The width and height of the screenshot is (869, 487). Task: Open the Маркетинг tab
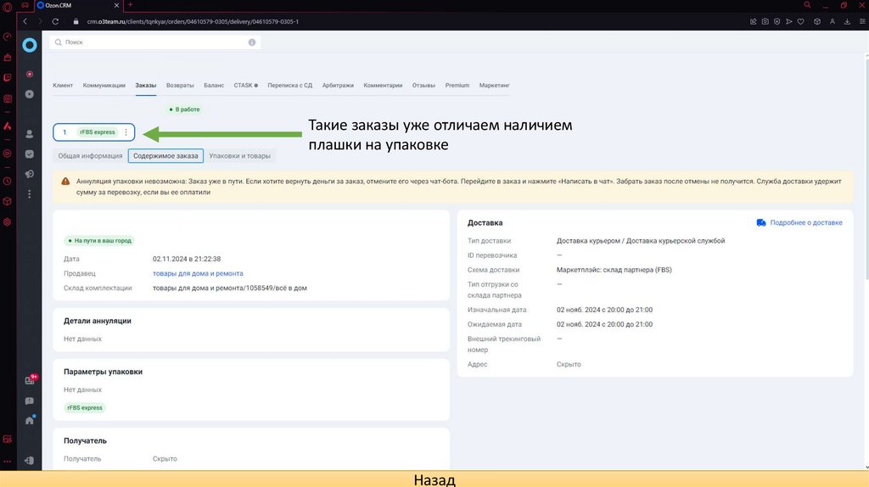point(495,86)
